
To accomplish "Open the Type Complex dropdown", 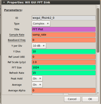I will pyautogui.click(x=41, y=24).
